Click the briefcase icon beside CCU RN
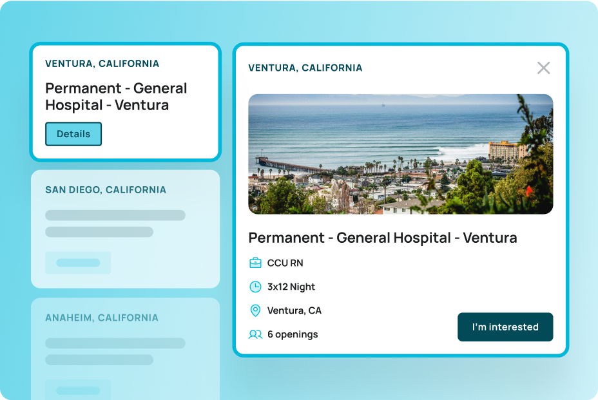The width and height of the screenshot is (598, 400). point(255,263)
